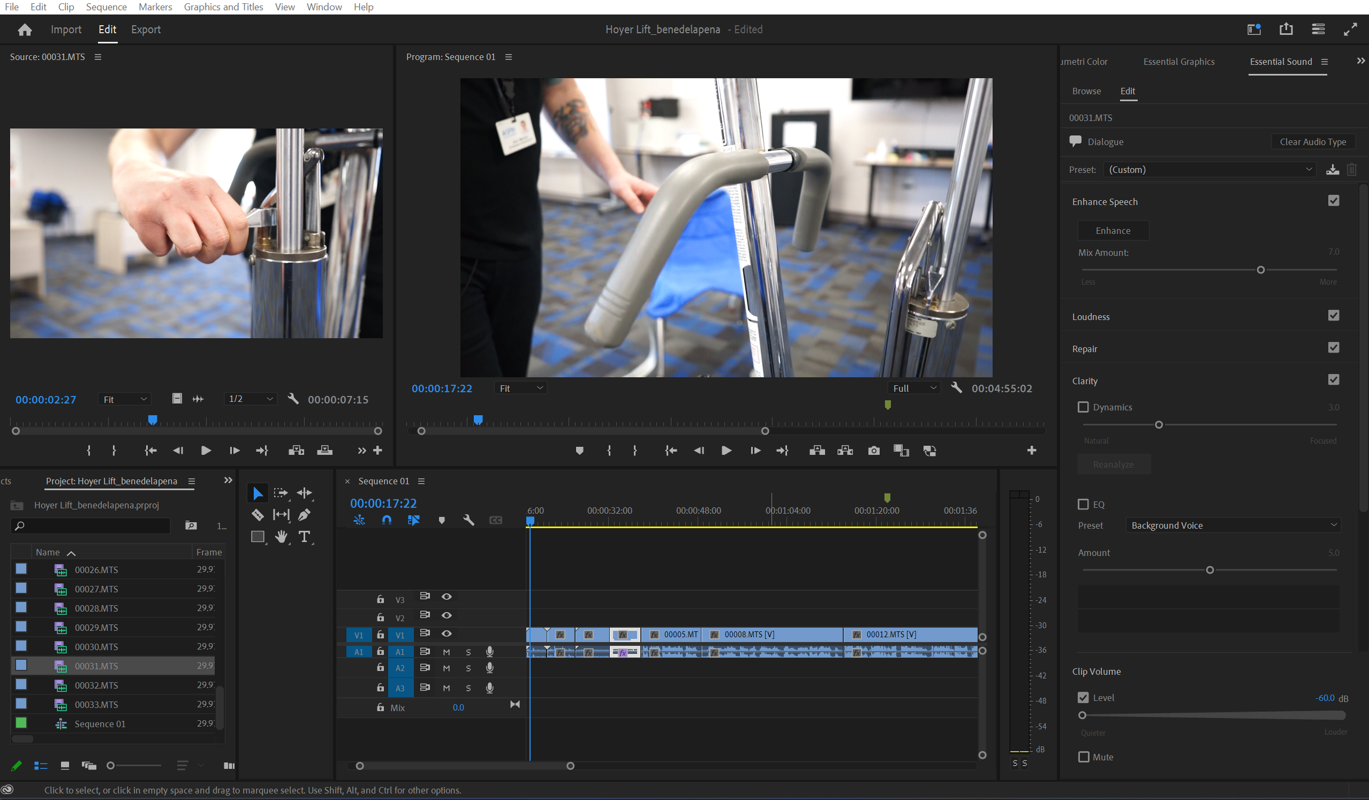This screenshot has height=800, width=1369.
Task: Check the Mute checkbox under Clip Volume
Action: (1083, 757)
